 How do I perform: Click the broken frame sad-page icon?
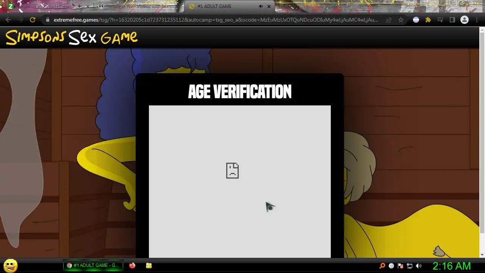(232, 171)
